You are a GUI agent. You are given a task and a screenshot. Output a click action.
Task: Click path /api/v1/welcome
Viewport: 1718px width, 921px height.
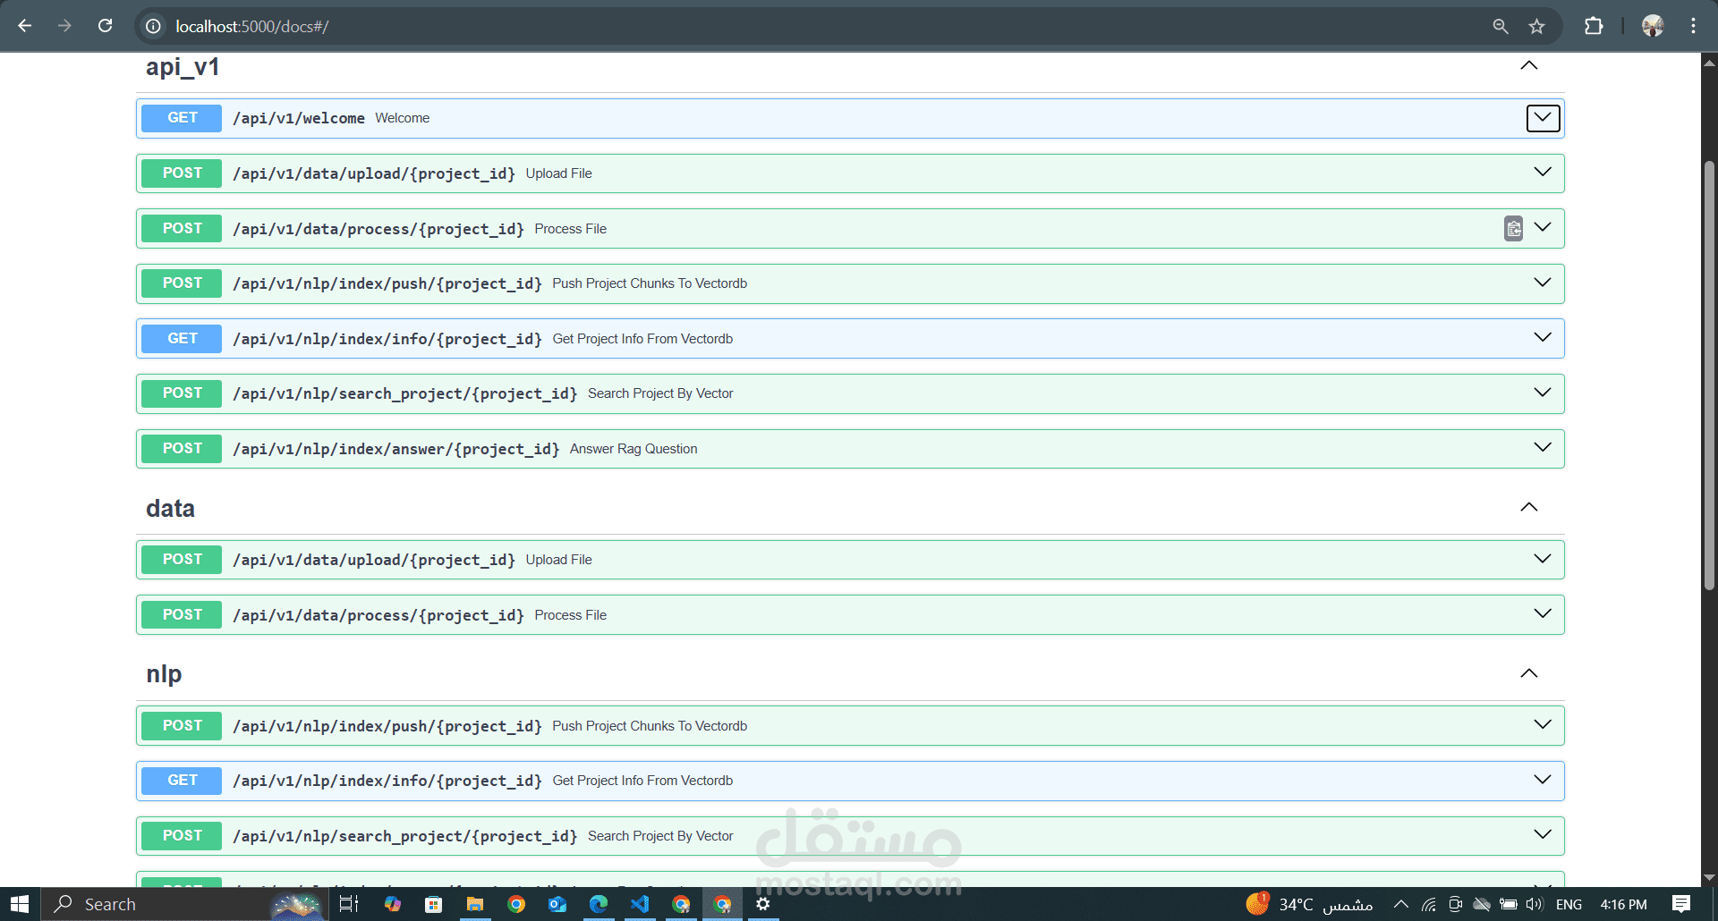click(299, 118)
